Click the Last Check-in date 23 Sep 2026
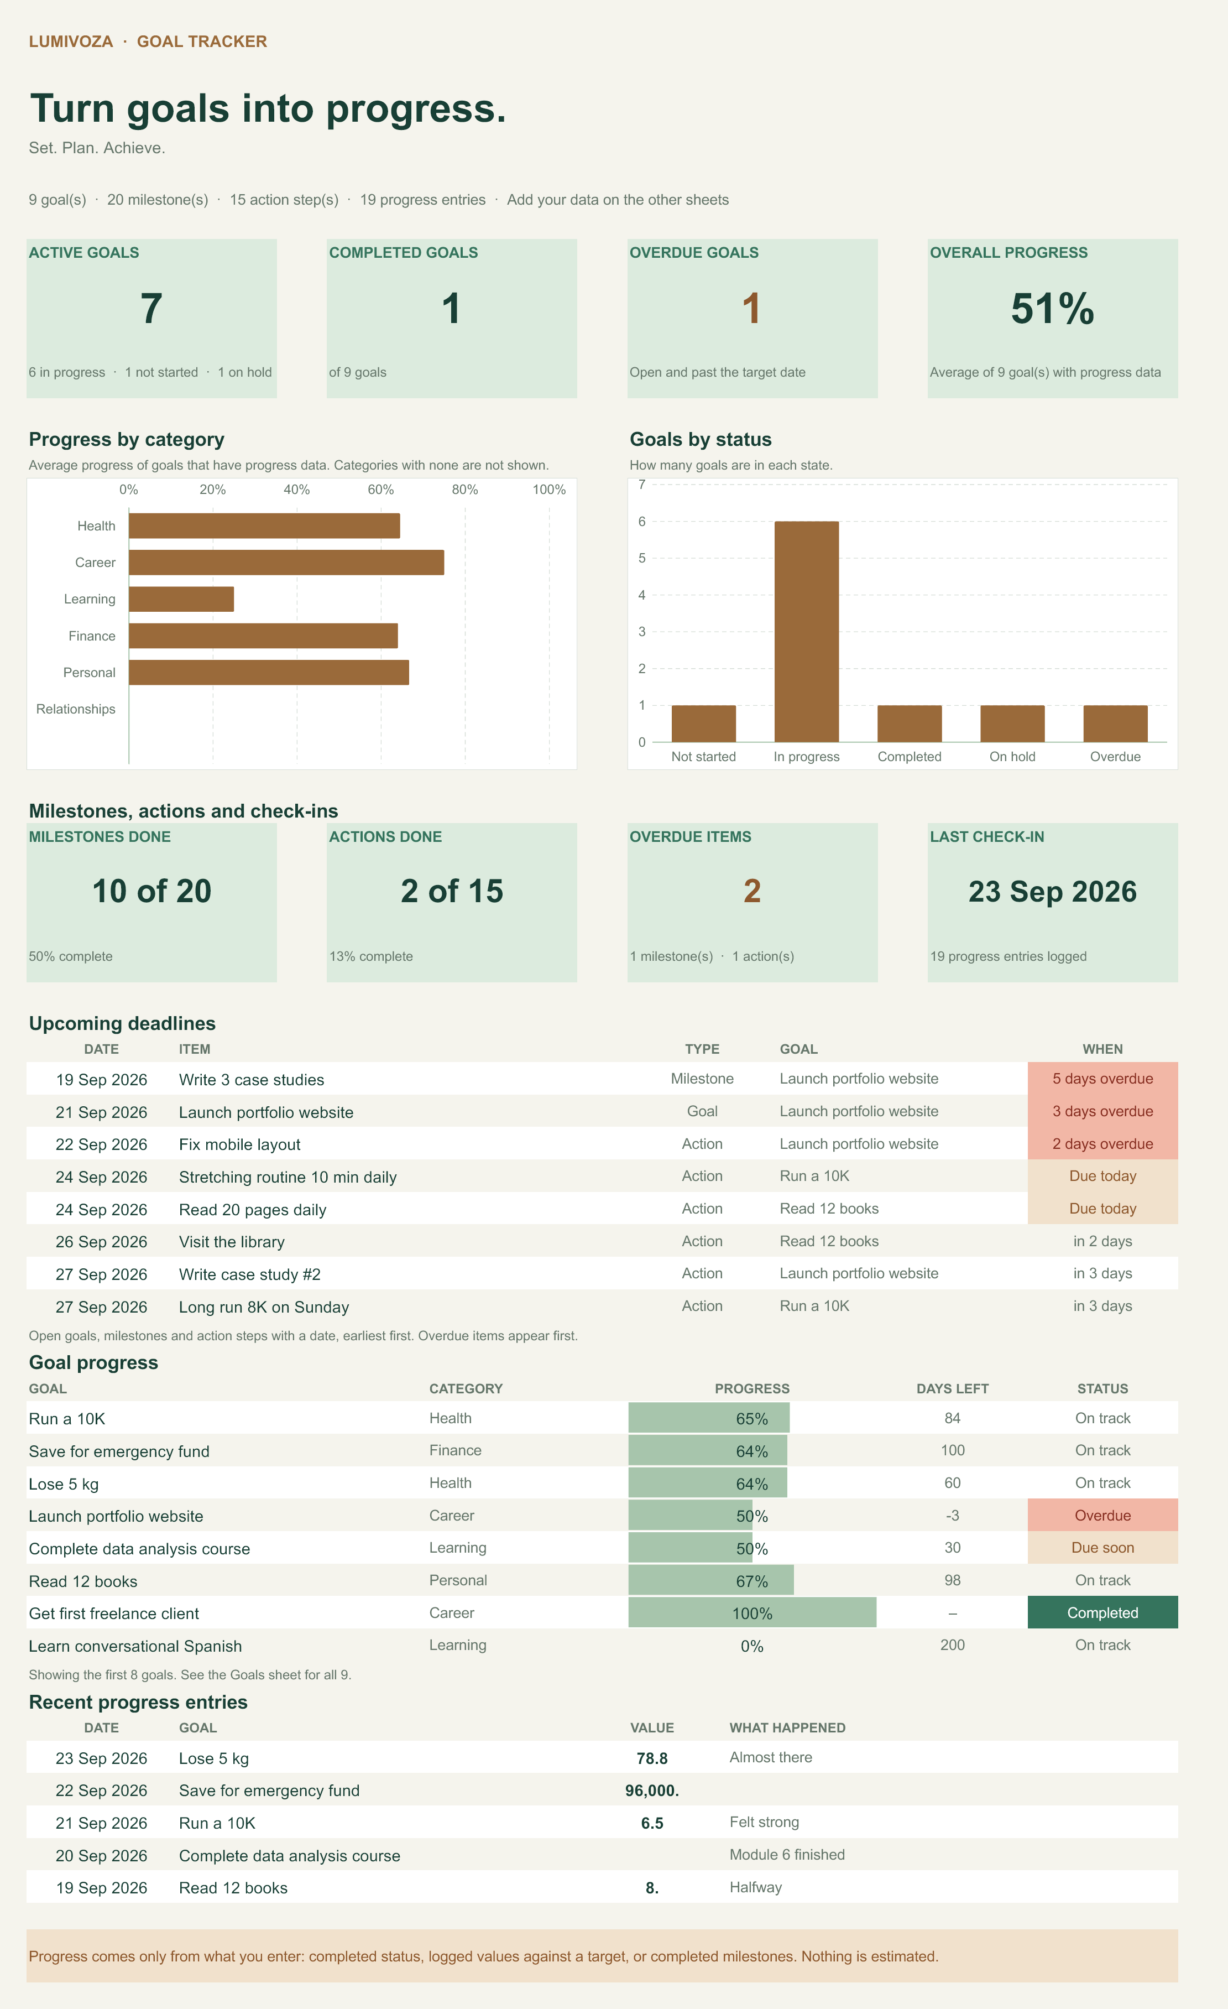Screen dimensions: 1228x2009 [x=1052, y=891]
